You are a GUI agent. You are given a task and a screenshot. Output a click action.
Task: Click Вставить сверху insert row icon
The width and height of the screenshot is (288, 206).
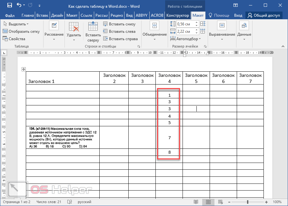coord(93,31)
